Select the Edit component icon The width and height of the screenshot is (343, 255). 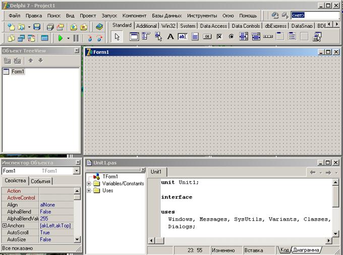point(183,36)
